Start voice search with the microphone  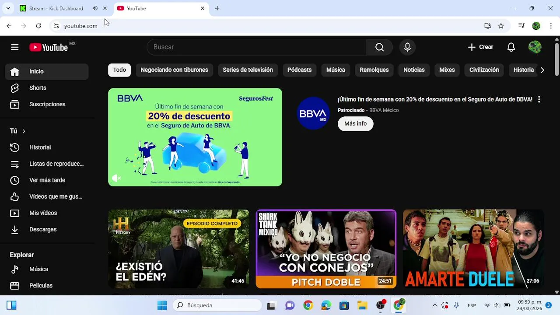pyautogui.click(x=407, y=47)
